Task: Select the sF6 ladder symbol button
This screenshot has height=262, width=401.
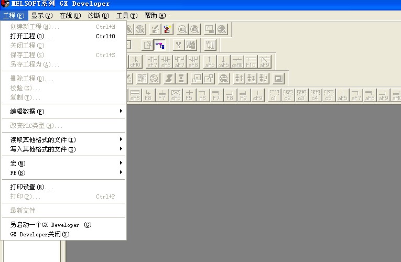Action: (135, 95)
